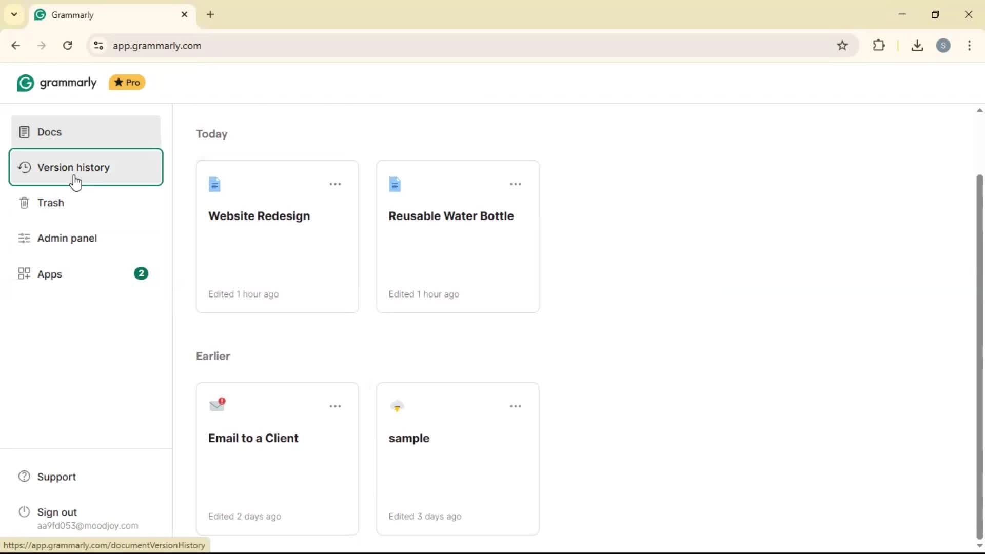The height and width of the screenshot is (554, 985).
Task: Open Apps with the 2 badge
Action: 49,274
